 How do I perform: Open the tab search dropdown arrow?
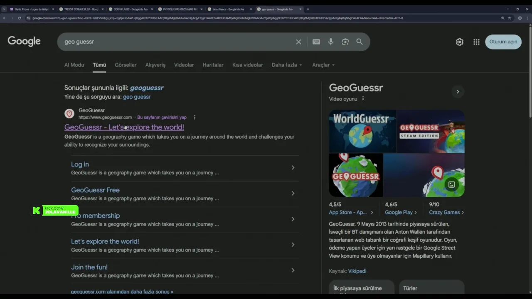point(4,9)
